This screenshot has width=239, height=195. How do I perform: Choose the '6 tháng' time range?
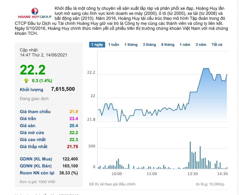pos(168,45)
